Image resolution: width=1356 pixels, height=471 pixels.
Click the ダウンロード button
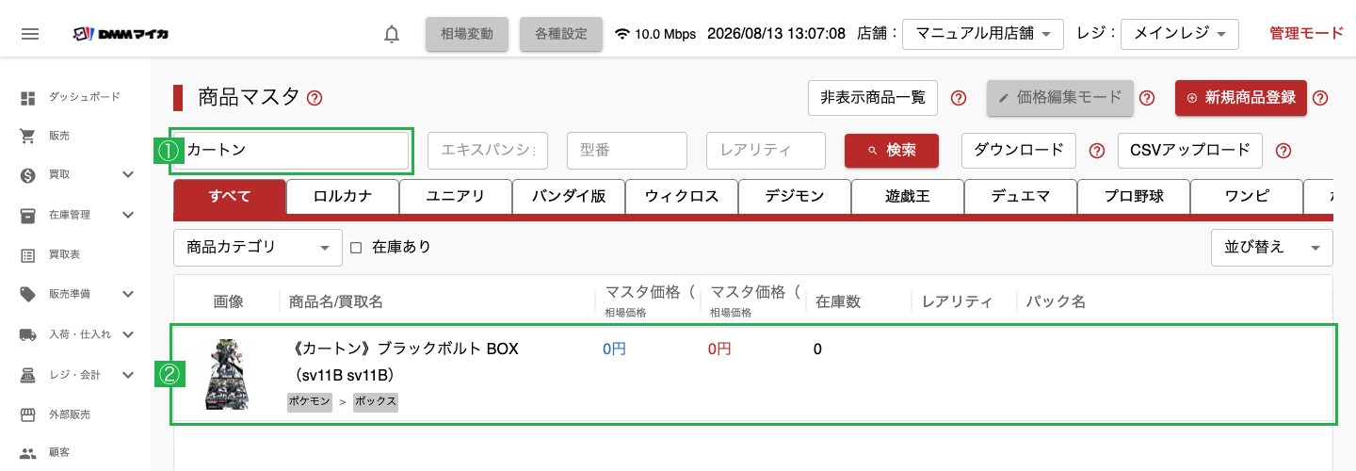(x=1019, y=151)
